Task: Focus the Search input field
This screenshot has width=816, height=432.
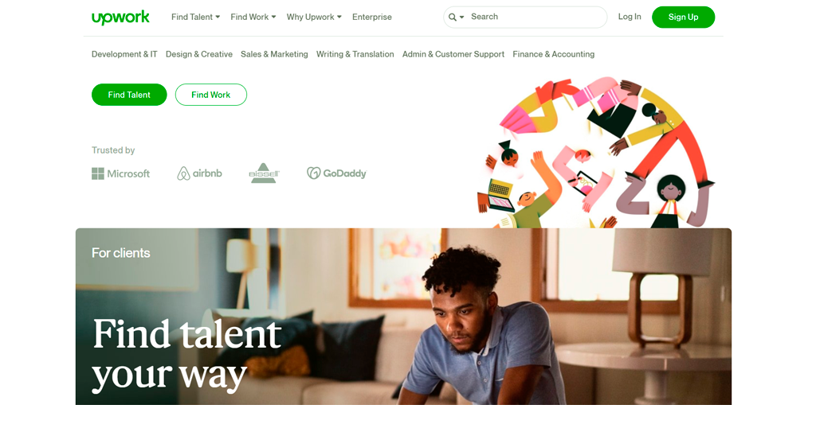Action: pyautogui.click(x=536, y=18)
